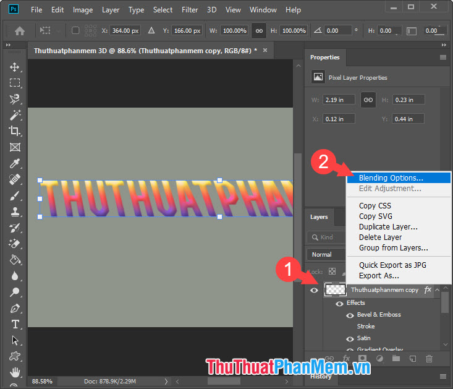Click the Layers panel scrollbar thumb
The height and width of the screenshot is (389, 453).
[445, 302]
